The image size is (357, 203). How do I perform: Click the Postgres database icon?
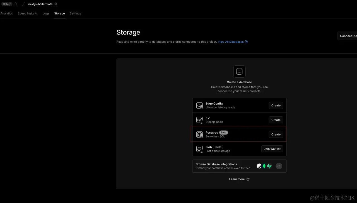coord(200,134)
